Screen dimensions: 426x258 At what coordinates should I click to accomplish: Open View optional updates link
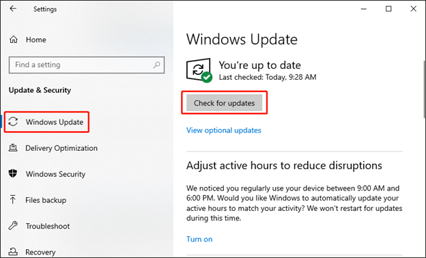click(224, 130)
